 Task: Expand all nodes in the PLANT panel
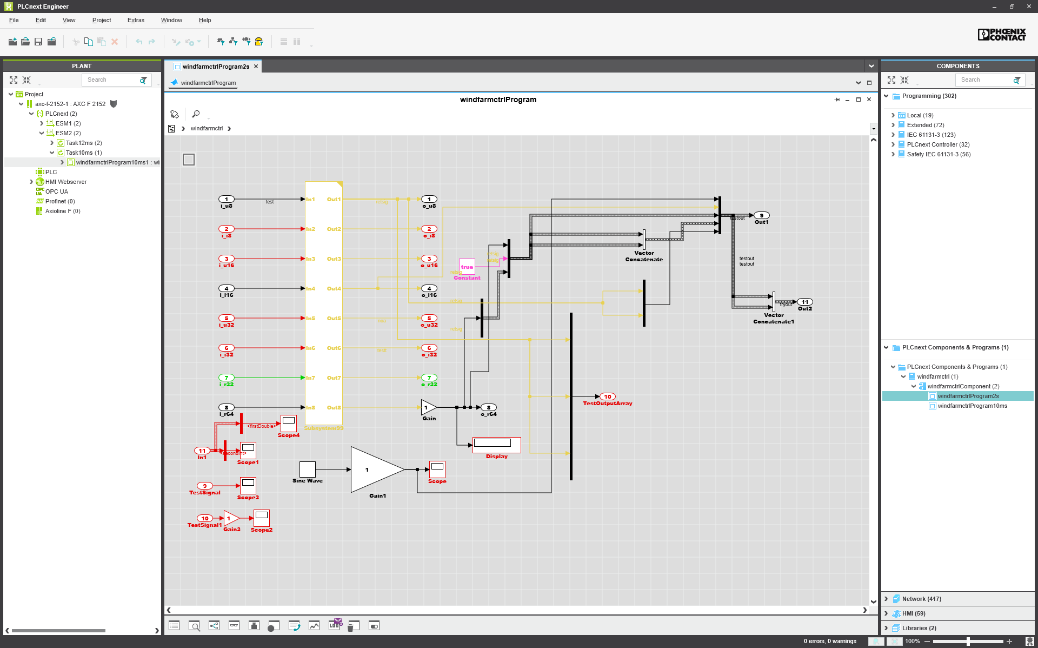(x=14, y=80)
